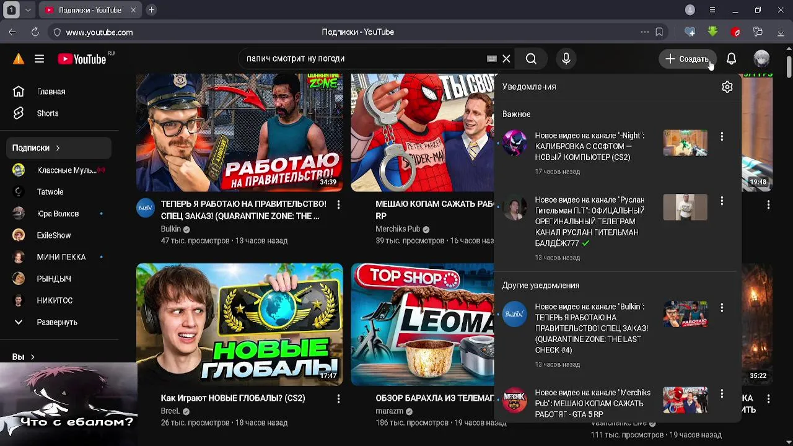Select the Подписки - YouTube browser tab

click(90, 10)
